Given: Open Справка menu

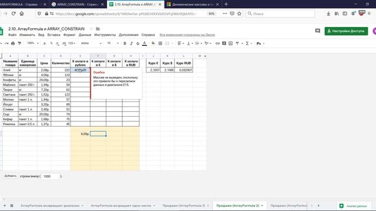Looking at the screenshot, I should pyautogui.click(x=148, y=35).
